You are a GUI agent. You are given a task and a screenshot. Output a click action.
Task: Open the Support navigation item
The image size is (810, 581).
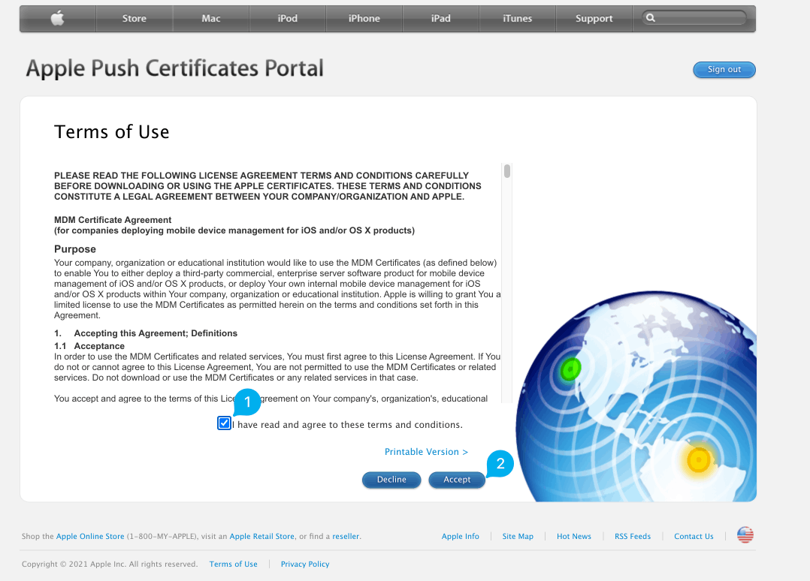pyautogui.click(x=594, y=19)
